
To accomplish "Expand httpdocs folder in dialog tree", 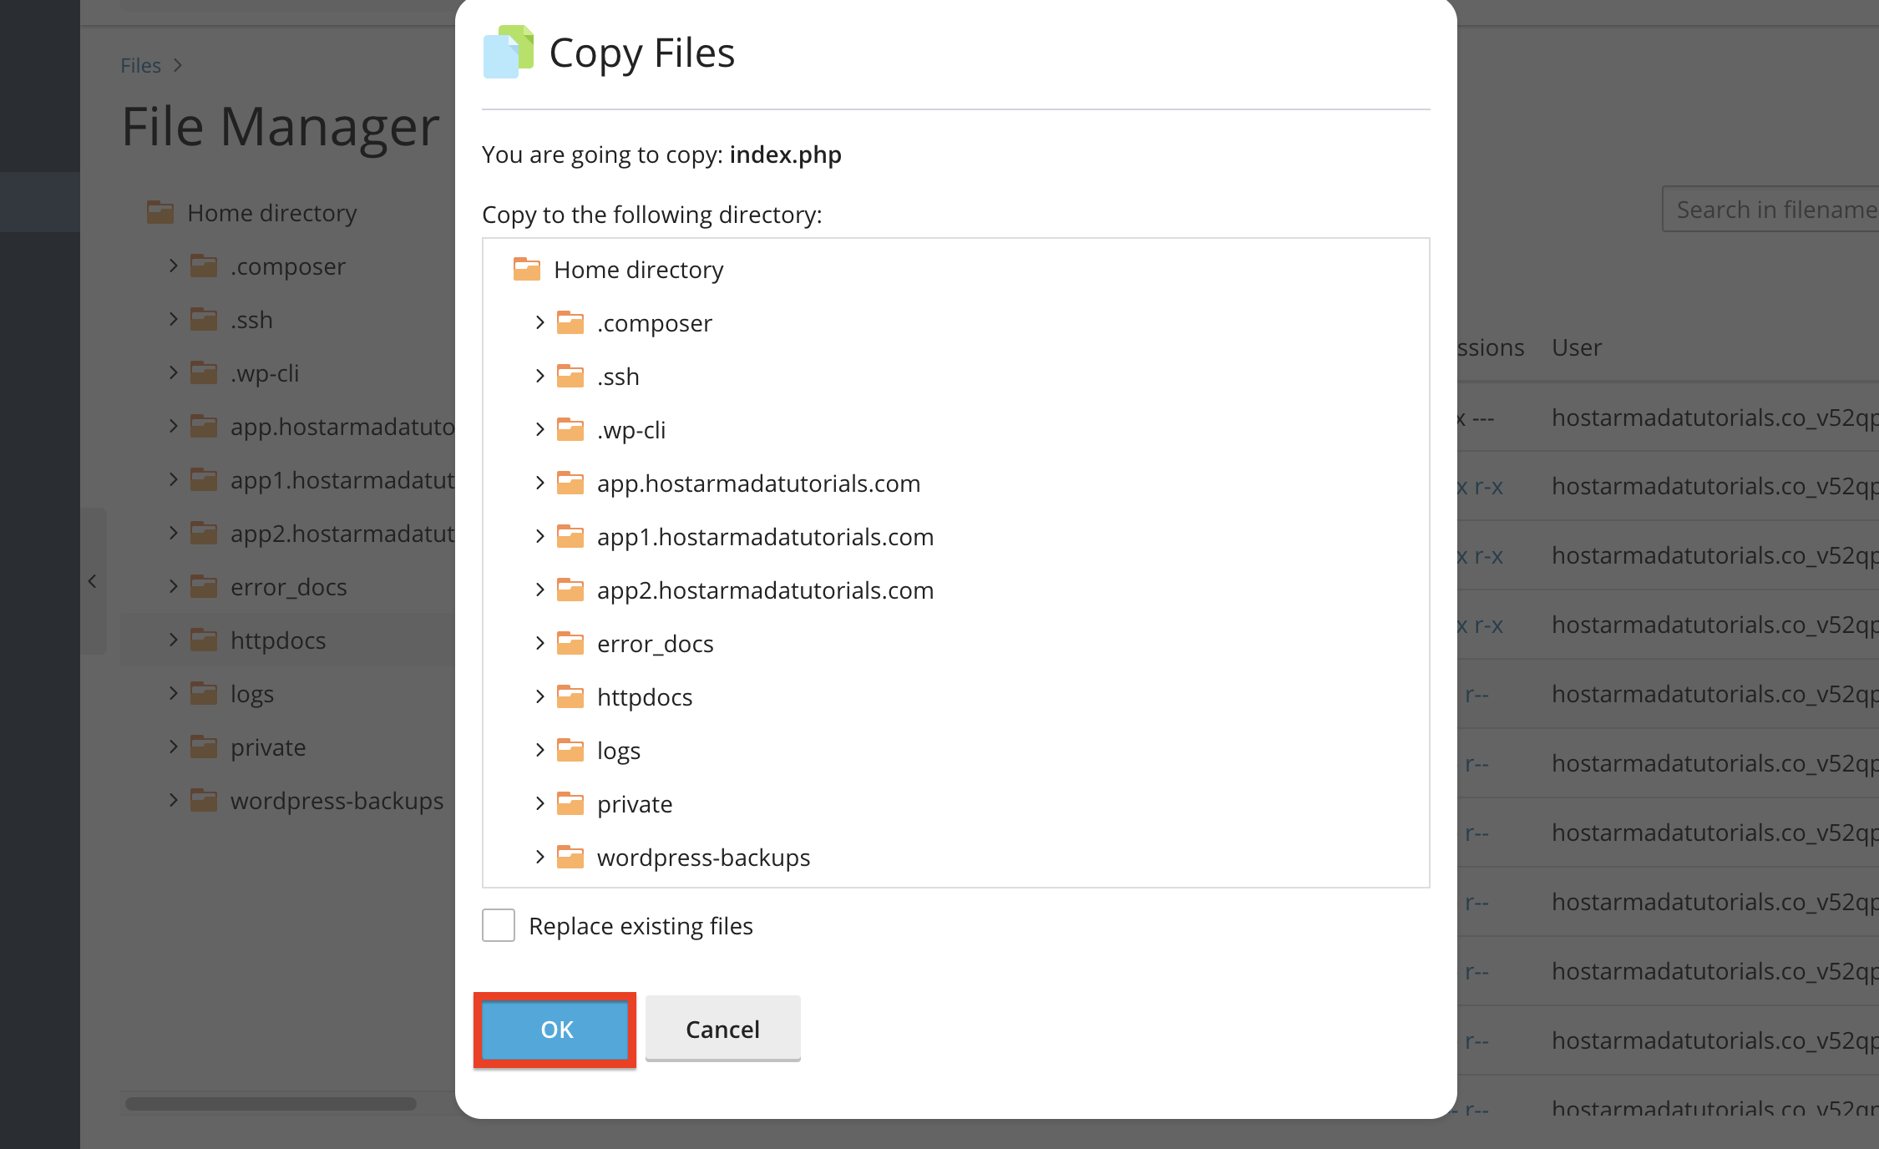I will (539, 696).
